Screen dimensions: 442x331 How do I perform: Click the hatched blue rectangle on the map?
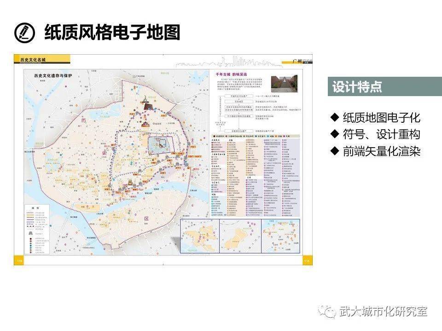pyautogui.click(x=161, y=146)
